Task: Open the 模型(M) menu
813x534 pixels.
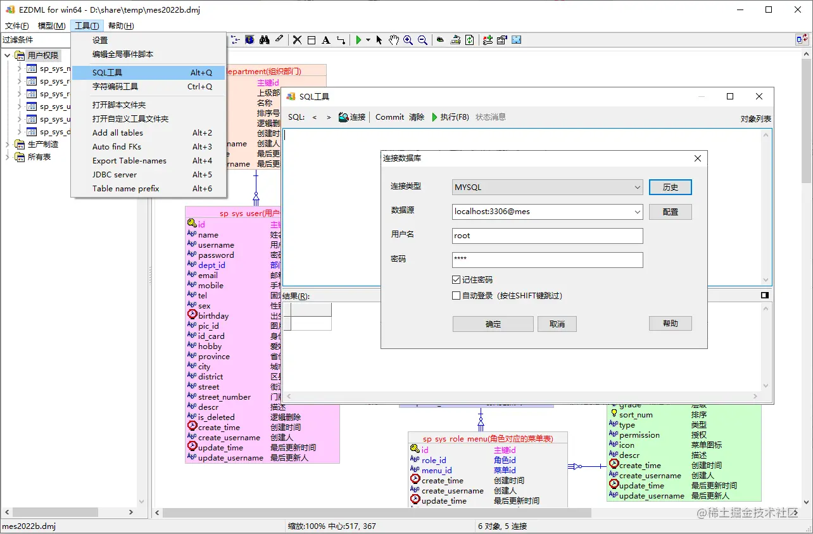Action: pos(52,25)
